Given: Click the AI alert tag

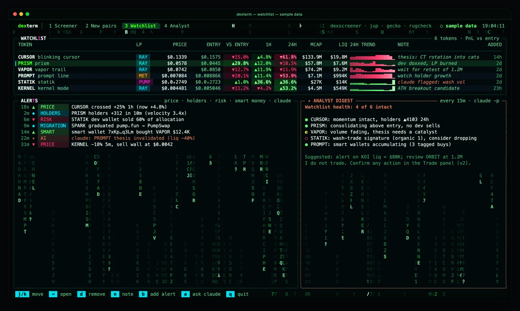Looking at the screenshot, I should click(53, 138).
